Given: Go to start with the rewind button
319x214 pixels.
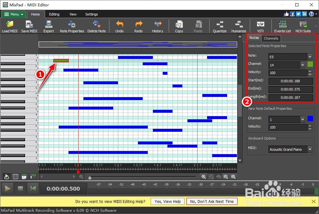Looking at the screenshot, I should pyautogui.click(x=33, y=189).
